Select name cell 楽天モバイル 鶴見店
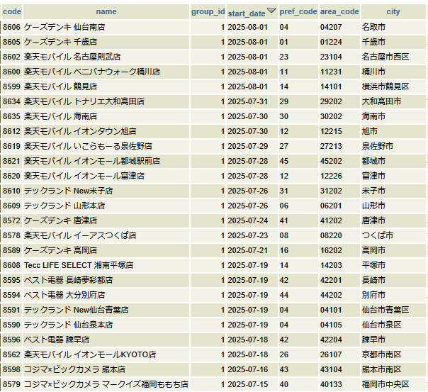The height and width of the screenshot is (392, 428). click(x=106, y=86)
